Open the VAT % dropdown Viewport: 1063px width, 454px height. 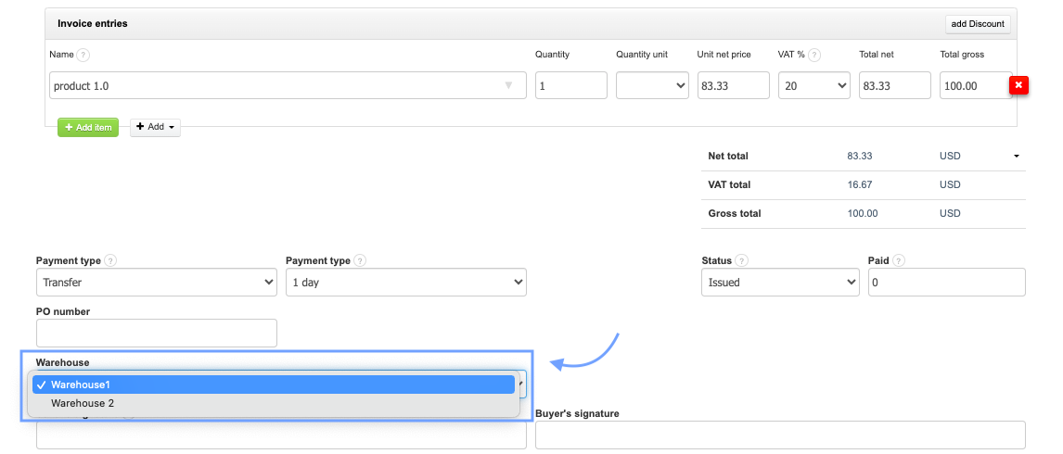[813, 86]
